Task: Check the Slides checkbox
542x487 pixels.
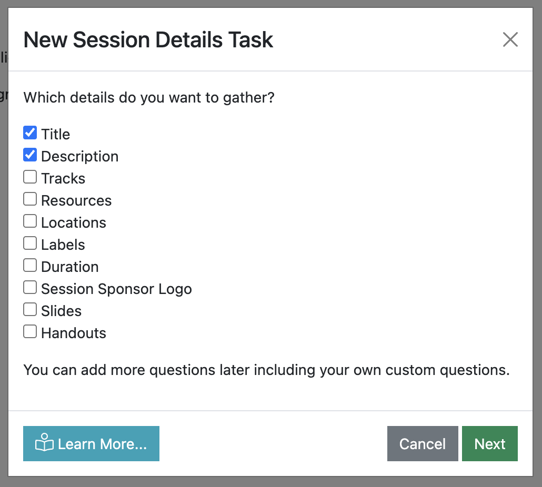Action: click(x=30, y=309)
